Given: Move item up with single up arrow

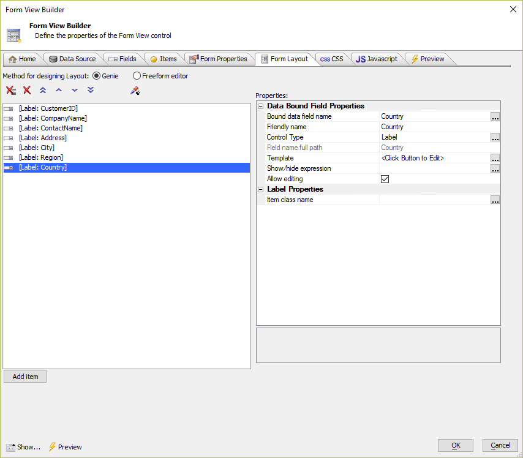Looking at the screenshot, I should [59, 90].
